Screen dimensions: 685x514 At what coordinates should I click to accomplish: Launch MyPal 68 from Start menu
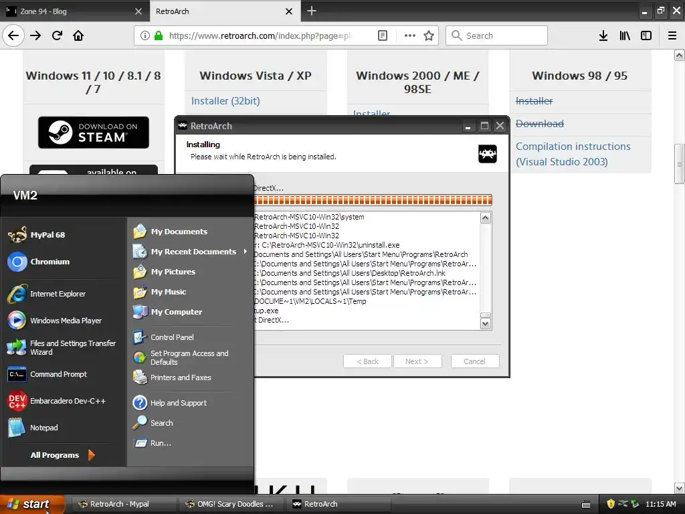click(64, 235)
